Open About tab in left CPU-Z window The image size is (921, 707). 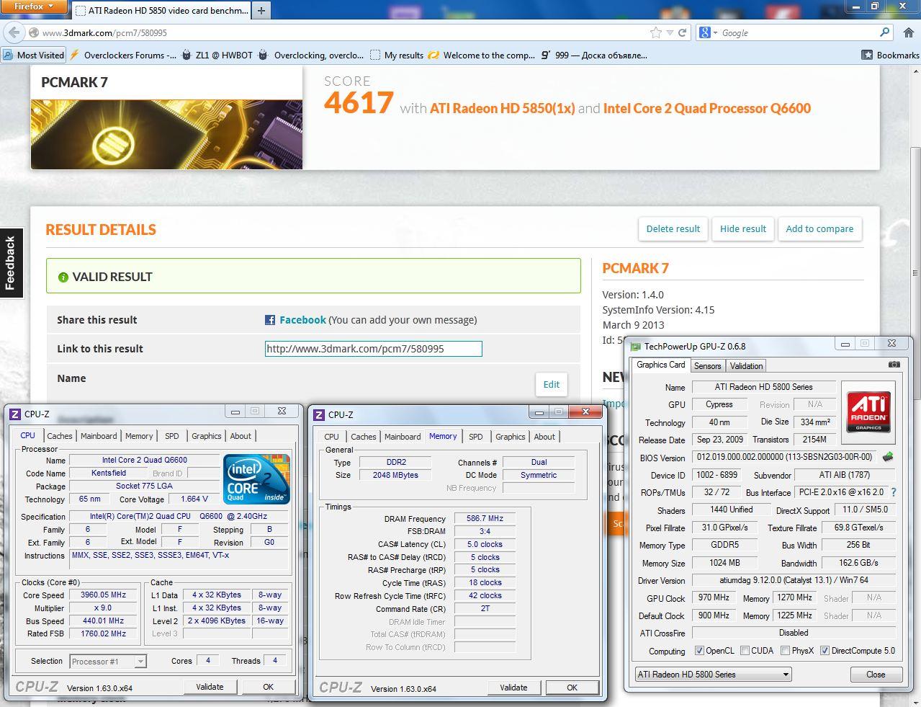pyautogui.click(x=241, y=436)
